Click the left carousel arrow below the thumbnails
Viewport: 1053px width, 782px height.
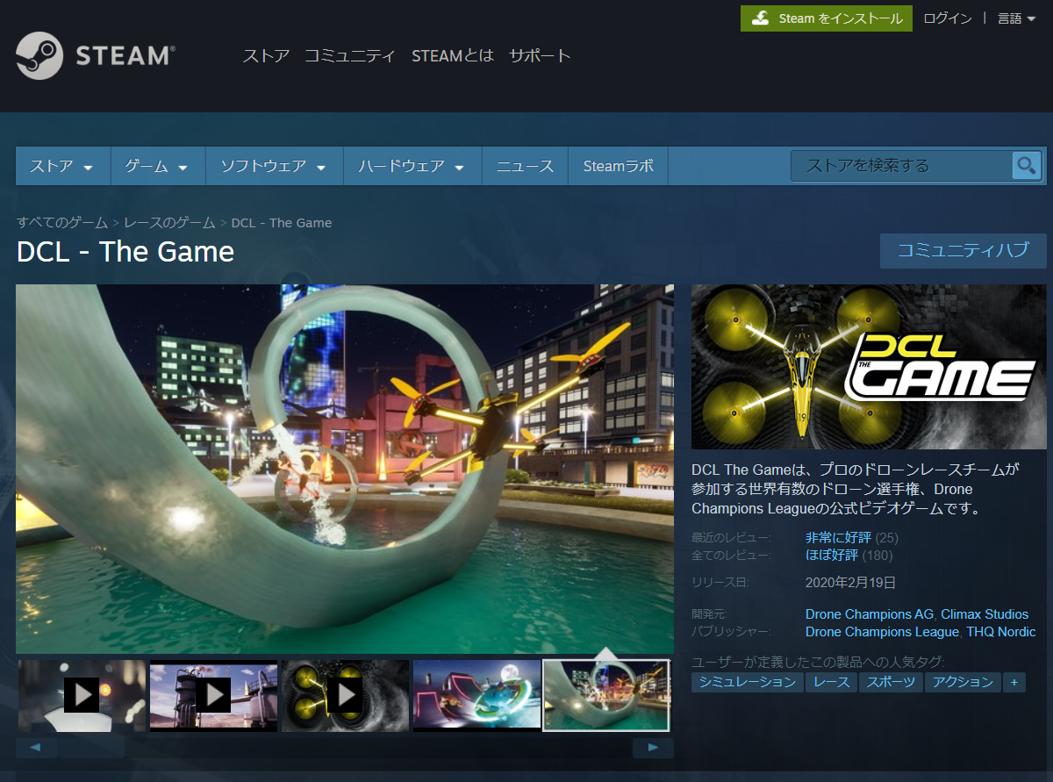click(35, 747)
